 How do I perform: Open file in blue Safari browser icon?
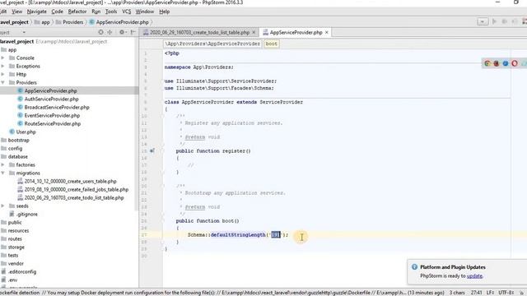coord(506,63)
